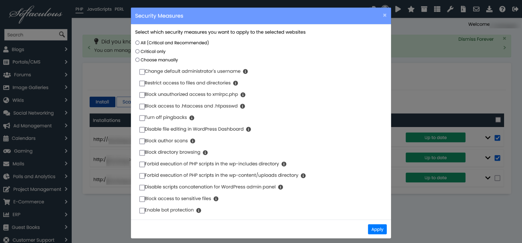Select All (Critical and Recommended) option
The width and height of the screenshot is (522, 243).
pyautogui.click(x=138, y=43)
